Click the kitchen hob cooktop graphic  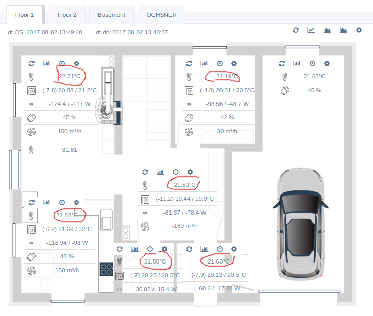point(106,270)
